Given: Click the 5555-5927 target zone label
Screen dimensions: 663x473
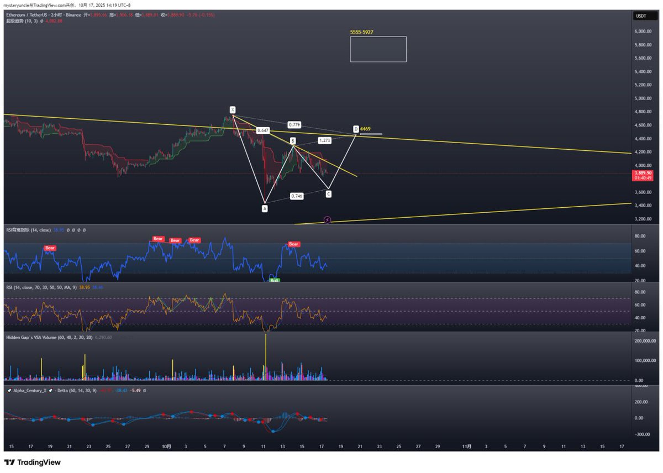Looking at the screenshot, I should pyautogui.click(x=361, y=33).
